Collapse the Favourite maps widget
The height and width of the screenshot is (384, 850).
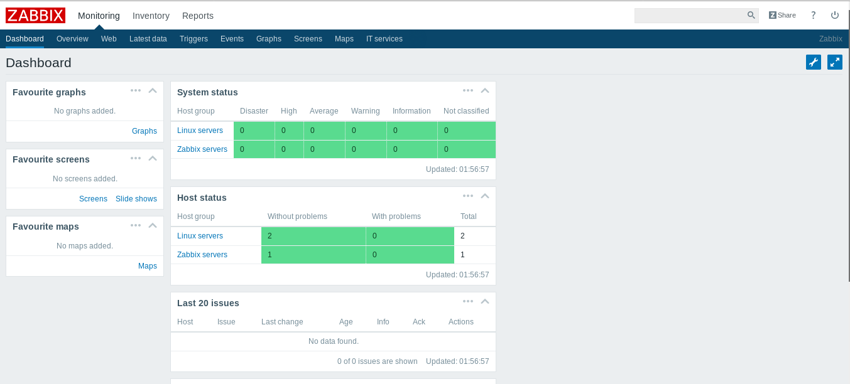point(153,225)
